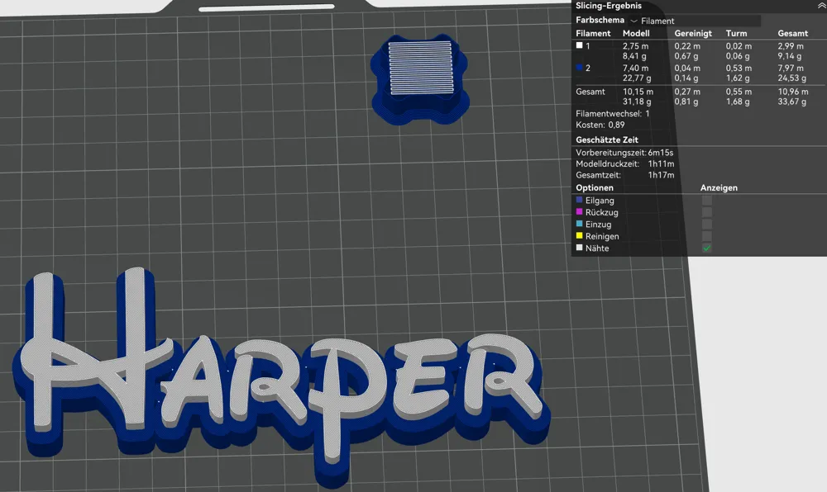Screen dimensions: 827x492
Task: Click the Geschätzte Zeit heading
Action: 607,140
